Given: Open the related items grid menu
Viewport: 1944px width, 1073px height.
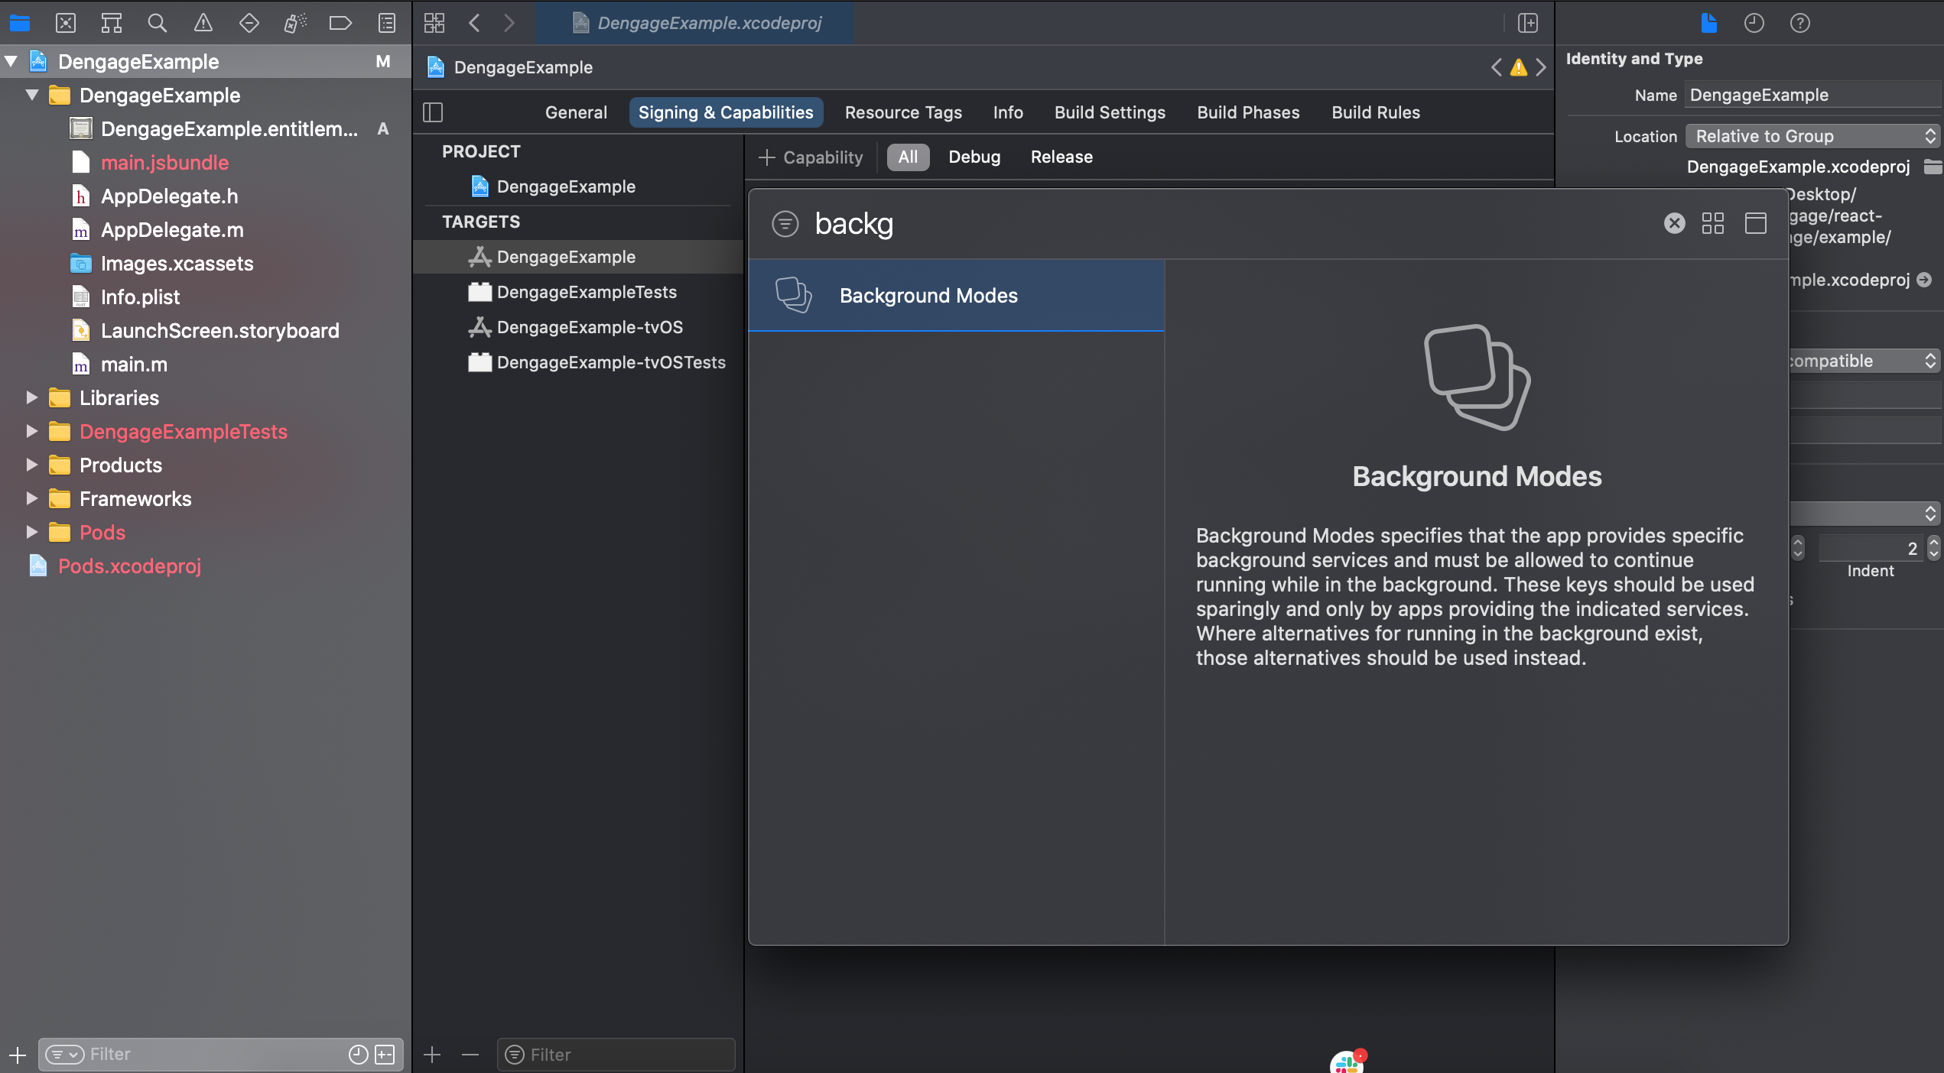Looking at the screenshot, I should pyautogui.click(x=434, y=23).
